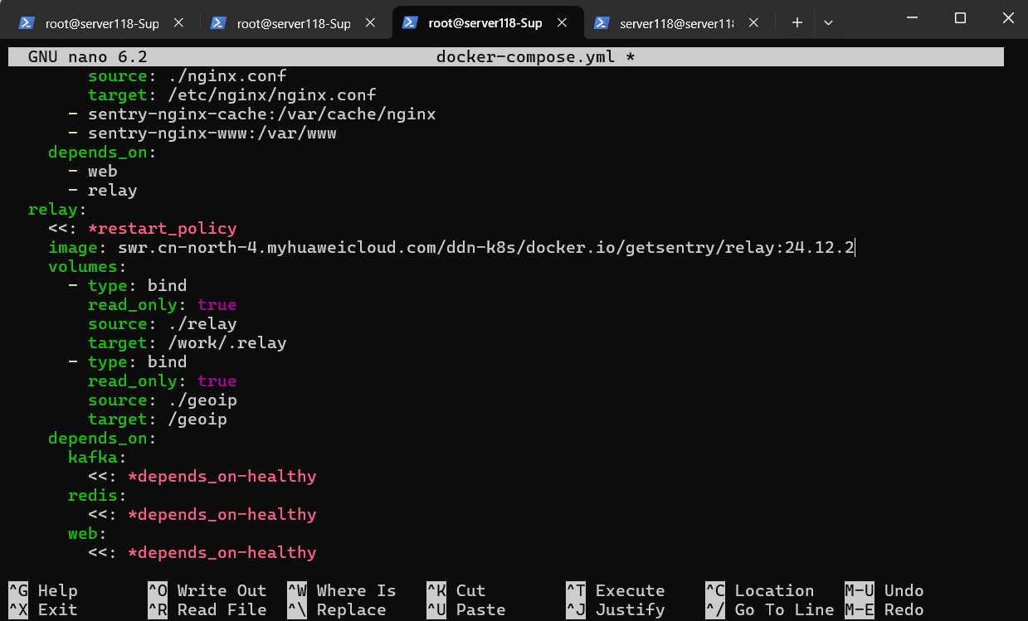
Task: Switch to the first root@server118-Sup tab
Action: click(x=101, y=23)
